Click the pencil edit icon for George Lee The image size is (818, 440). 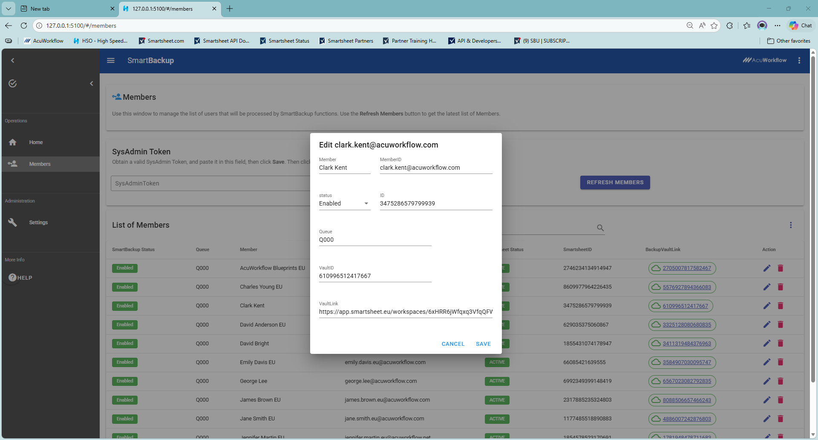click(767, 381)
